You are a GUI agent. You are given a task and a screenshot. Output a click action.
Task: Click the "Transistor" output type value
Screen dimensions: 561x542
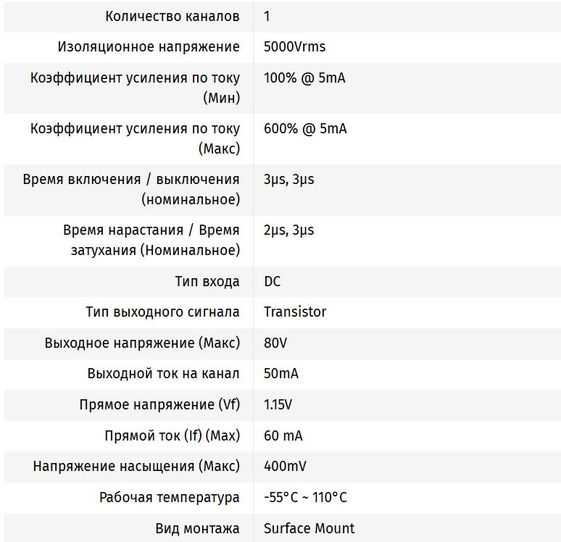pyautogui.click(x=295, y=312)
